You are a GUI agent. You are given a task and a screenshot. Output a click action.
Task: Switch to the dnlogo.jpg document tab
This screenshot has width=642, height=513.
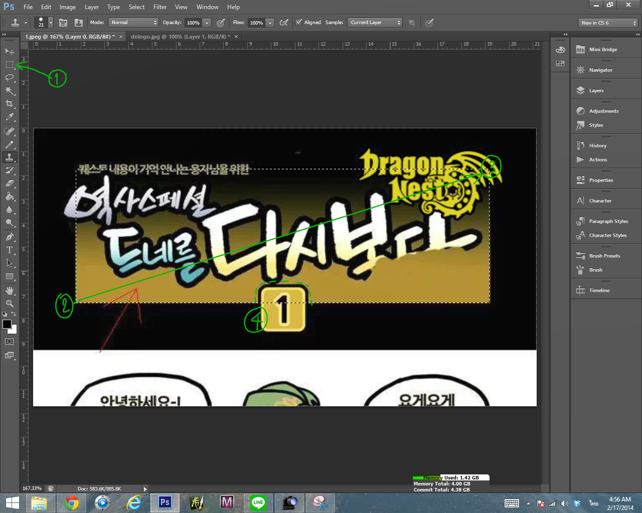[x=180, y=37]
